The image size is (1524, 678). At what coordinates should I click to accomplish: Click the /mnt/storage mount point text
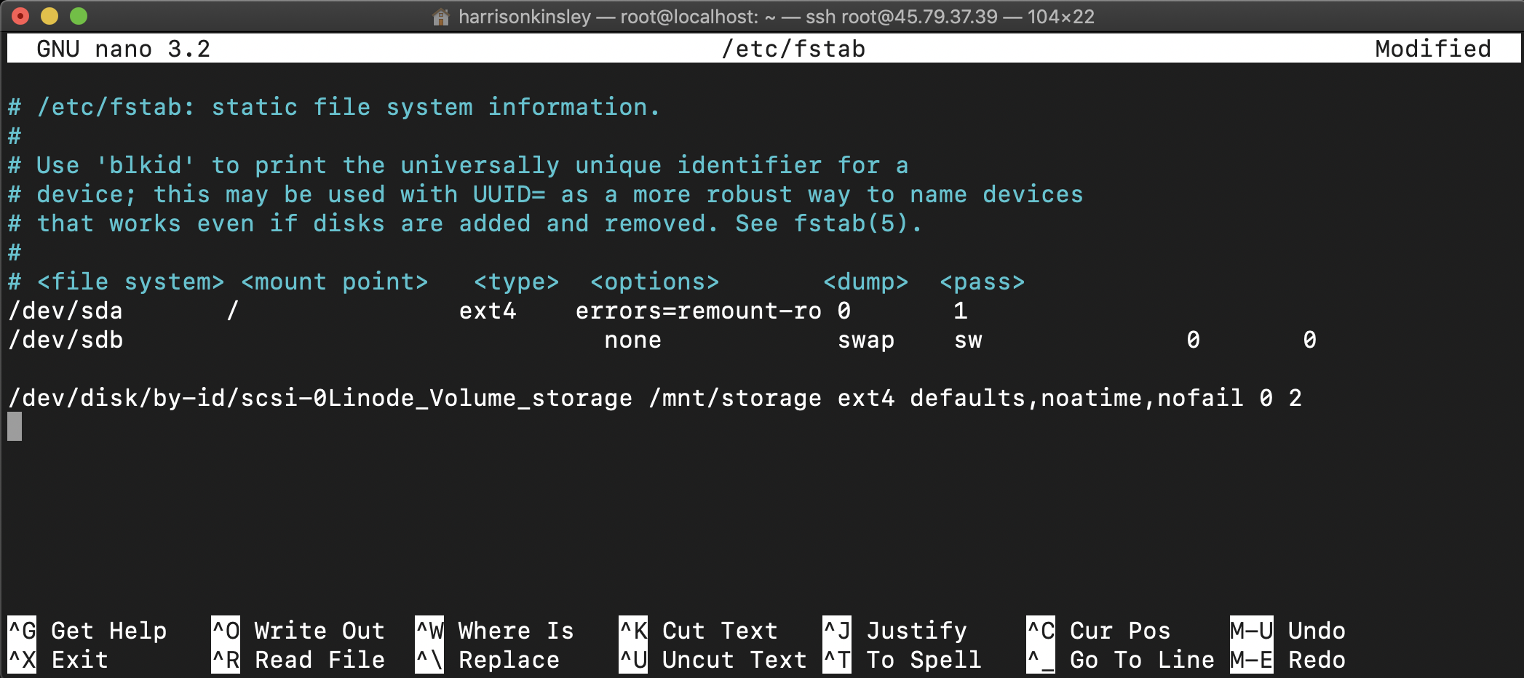(x=734, y=398)
